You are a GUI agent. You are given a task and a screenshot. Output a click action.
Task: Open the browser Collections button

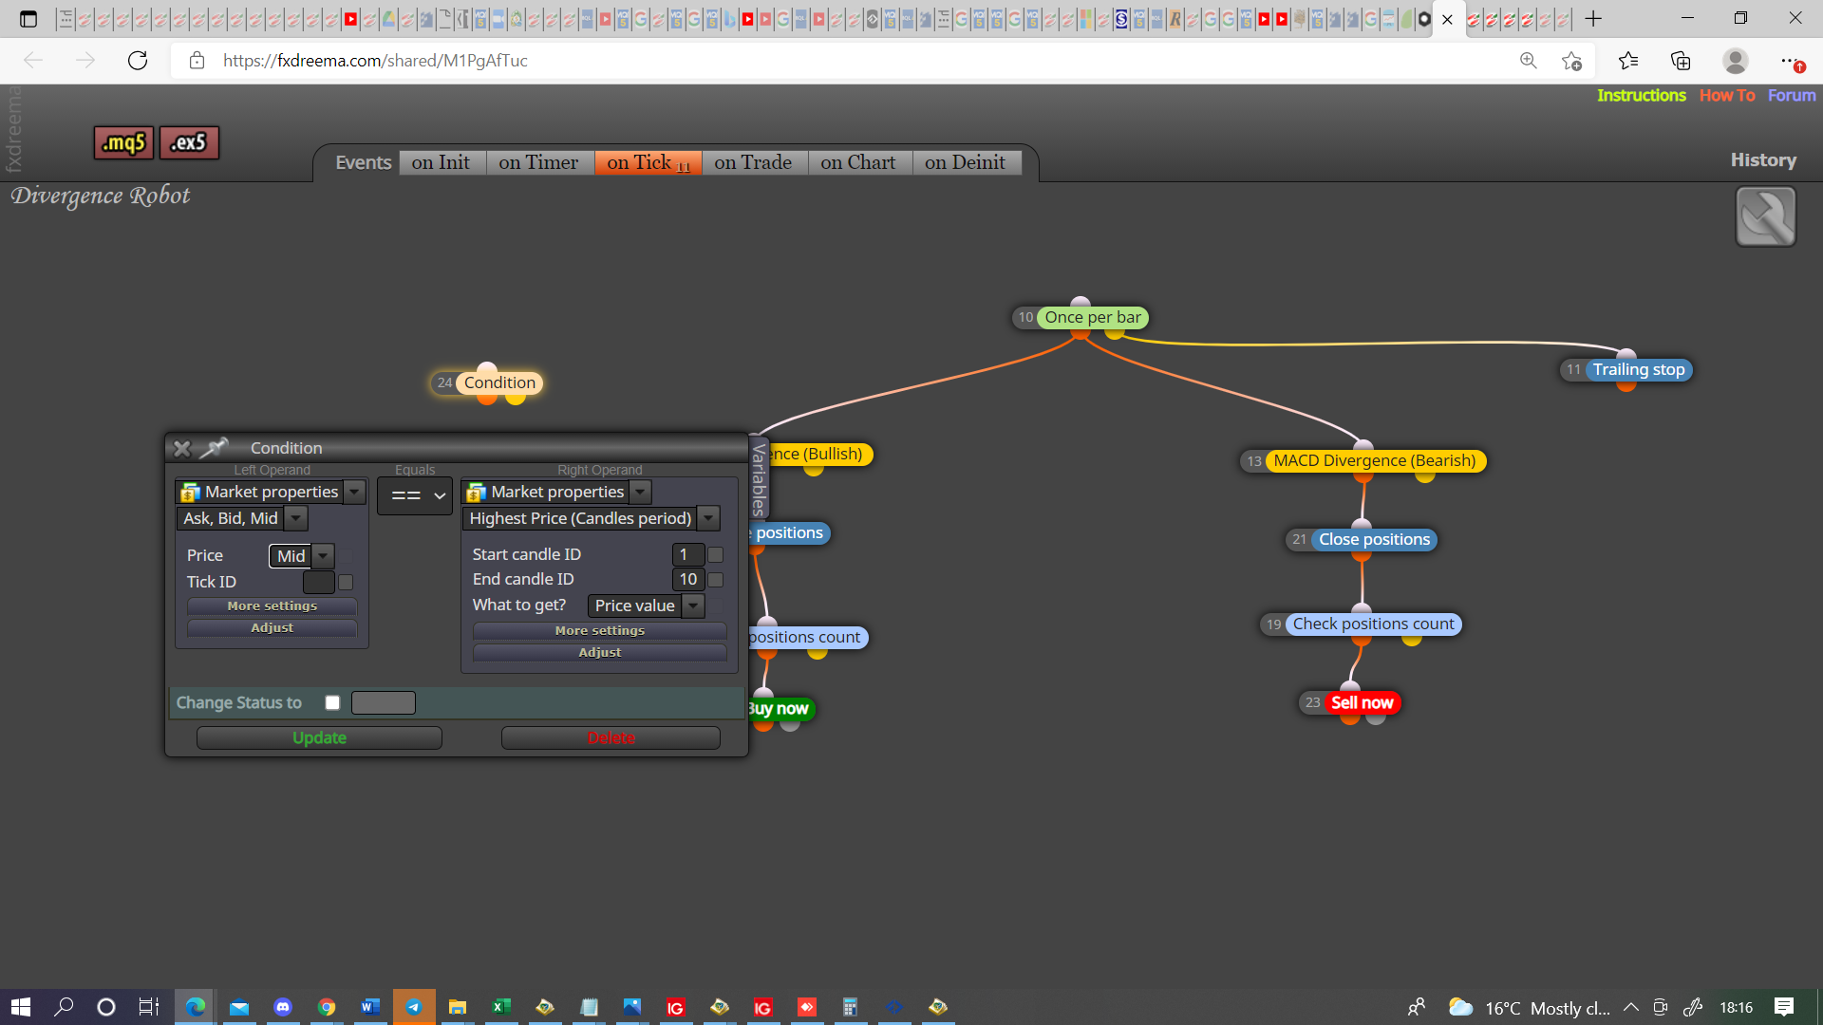tap(1681, 61)
